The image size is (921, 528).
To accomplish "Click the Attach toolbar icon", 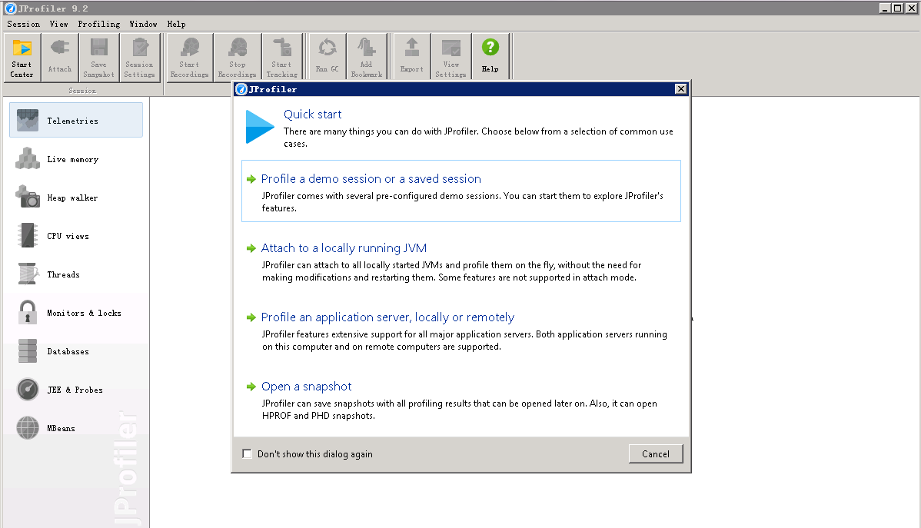I will point(60,57).
